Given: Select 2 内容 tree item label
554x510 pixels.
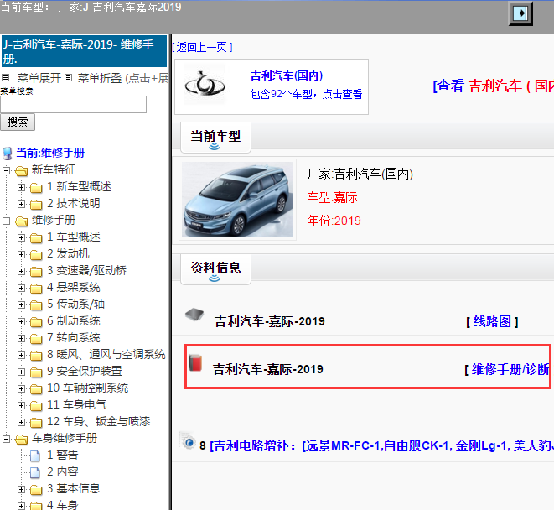Looking at the screenshot, I should tap(63, 471).
